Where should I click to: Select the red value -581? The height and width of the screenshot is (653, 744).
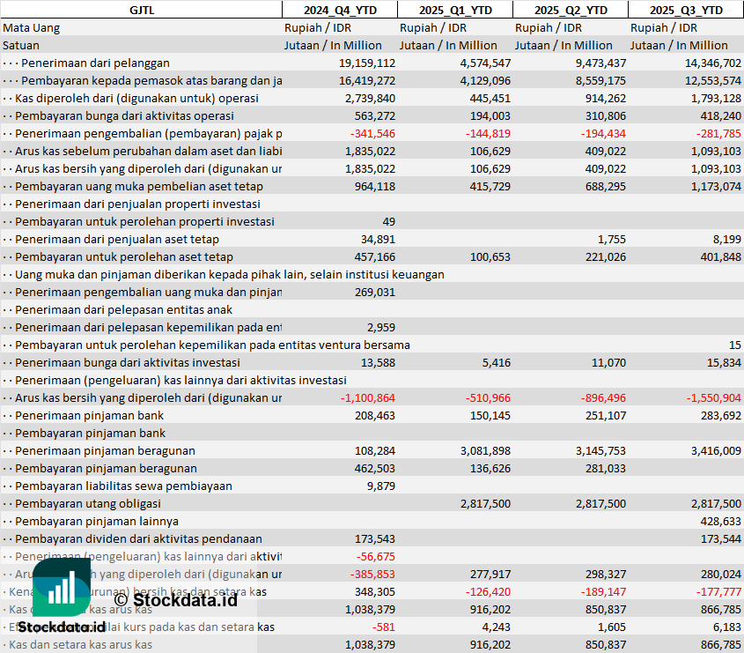pos(383,627)
